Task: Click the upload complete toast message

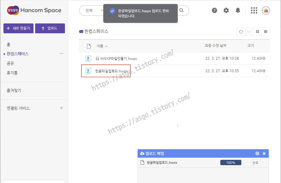Action: pos(140,14)
